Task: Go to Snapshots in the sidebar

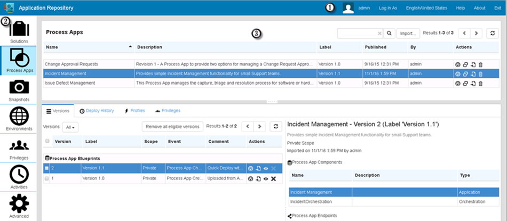Action: (19, 90)
